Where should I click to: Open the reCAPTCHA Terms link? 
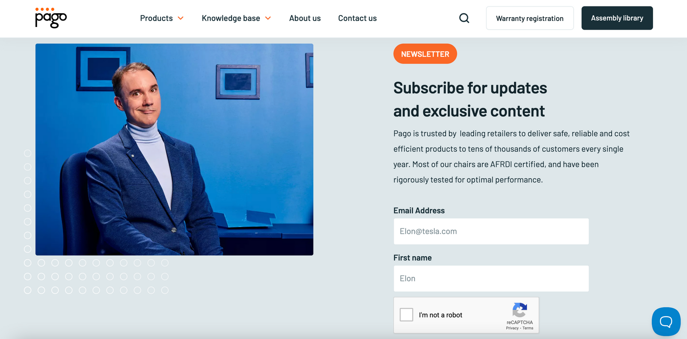pyautogui.click(x=528, y=328)
